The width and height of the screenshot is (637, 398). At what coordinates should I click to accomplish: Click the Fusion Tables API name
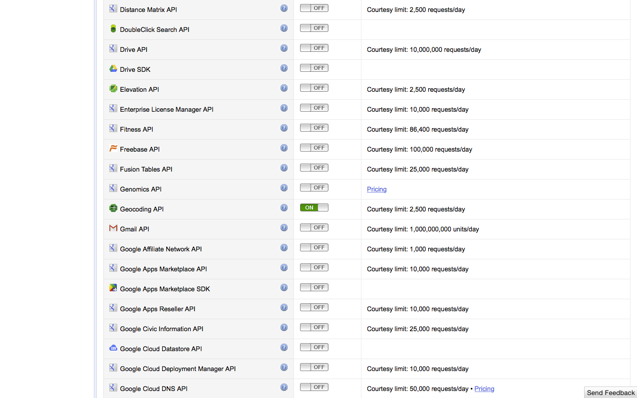point(146,169)
